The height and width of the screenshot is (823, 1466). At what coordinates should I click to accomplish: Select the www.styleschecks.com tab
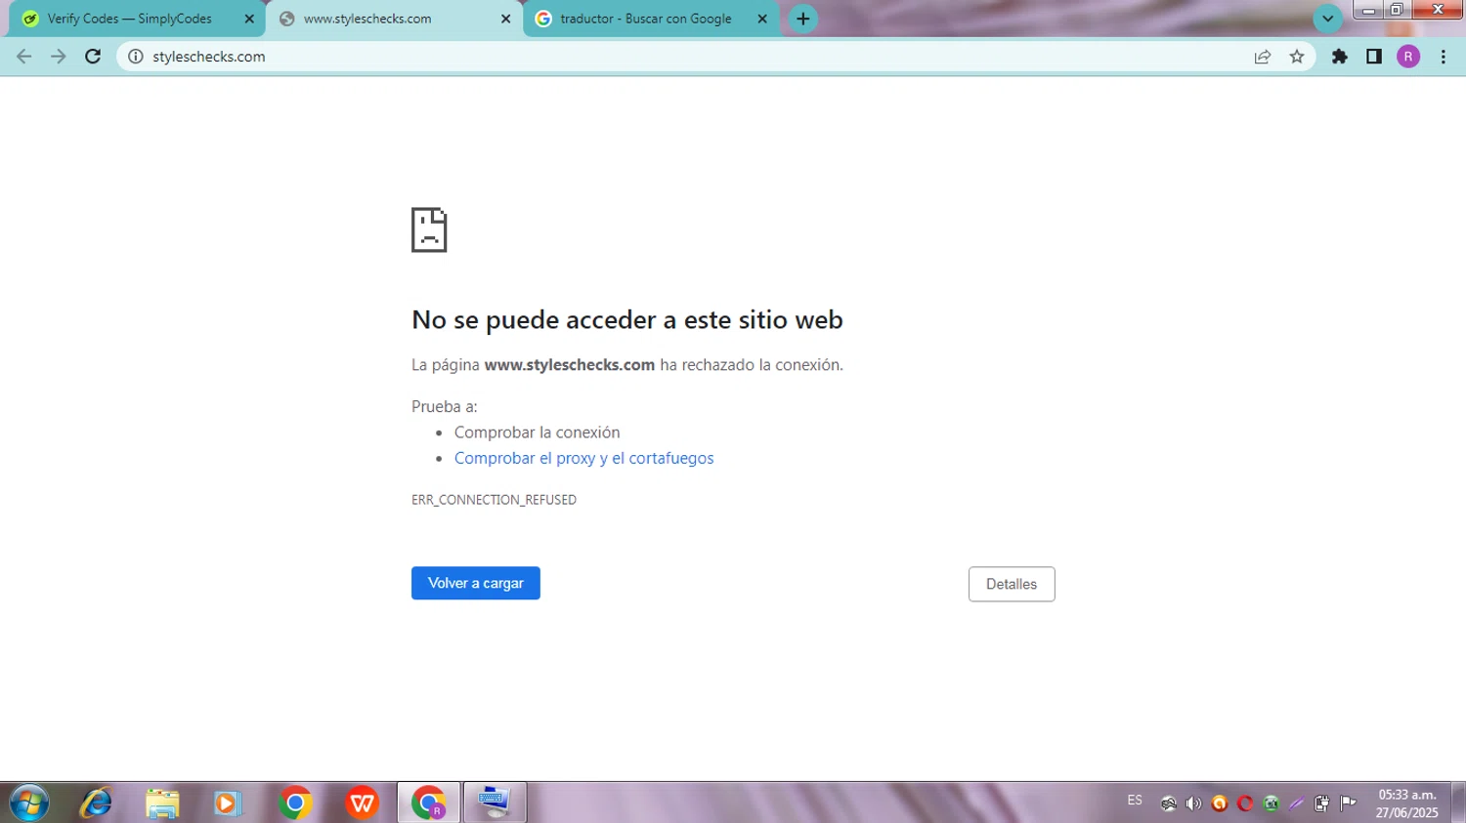[x=395, y=19]
